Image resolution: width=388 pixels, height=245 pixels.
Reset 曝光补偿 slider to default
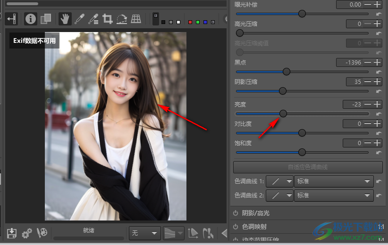tap(379, 14)
